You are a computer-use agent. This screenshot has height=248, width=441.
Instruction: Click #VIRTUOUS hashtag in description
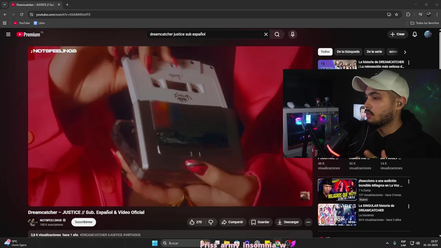coord(132,235)
